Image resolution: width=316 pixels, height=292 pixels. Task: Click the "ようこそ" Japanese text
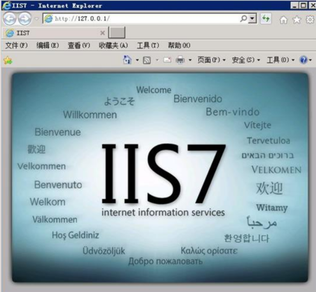[x=119, y=101]
